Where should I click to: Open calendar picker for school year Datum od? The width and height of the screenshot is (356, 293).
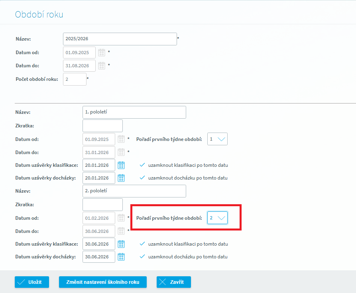[x=102, y=53]
